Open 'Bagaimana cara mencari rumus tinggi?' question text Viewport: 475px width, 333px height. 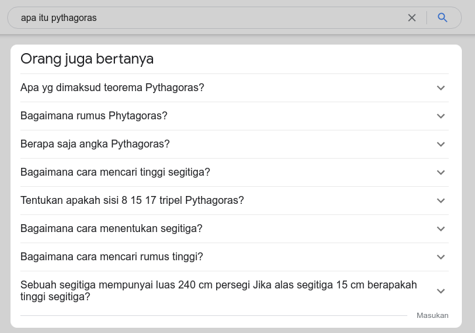pos(112,257)
